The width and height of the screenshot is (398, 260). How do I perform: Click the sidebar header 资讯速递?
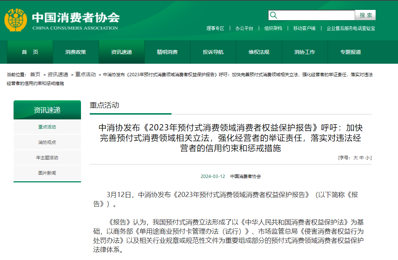click(47, 110)
